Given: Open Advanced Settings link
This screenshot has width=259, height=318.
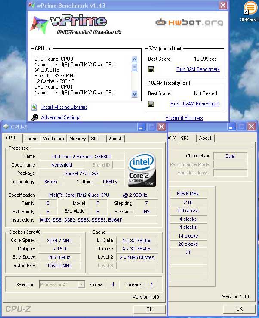Looking at the screenshot, I should (x=60, y=117).
